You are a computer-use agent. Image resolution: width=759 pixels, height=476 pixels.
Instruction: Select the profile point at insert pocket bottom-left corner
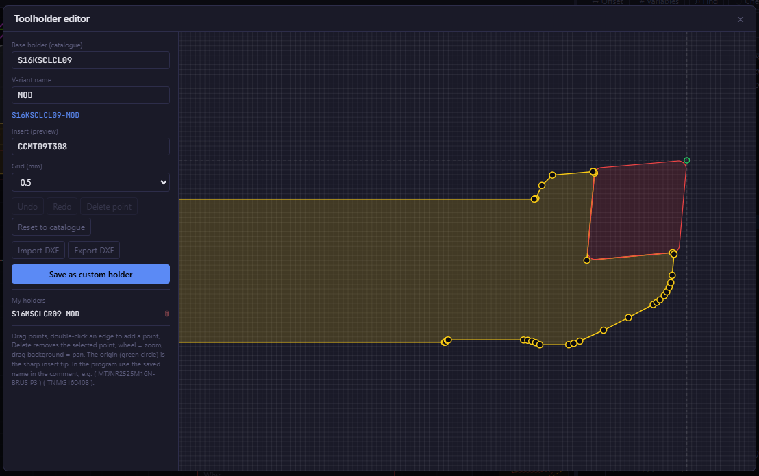586,260
